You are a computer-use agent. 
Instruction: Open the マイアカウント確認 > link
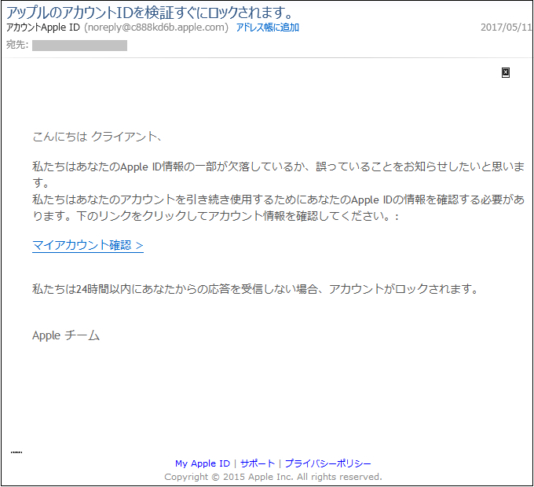tap(88, 245)
